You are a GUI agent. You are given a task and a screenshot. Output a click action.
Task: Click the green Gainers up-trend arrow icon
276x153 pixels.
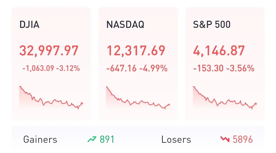pos(91,139)
